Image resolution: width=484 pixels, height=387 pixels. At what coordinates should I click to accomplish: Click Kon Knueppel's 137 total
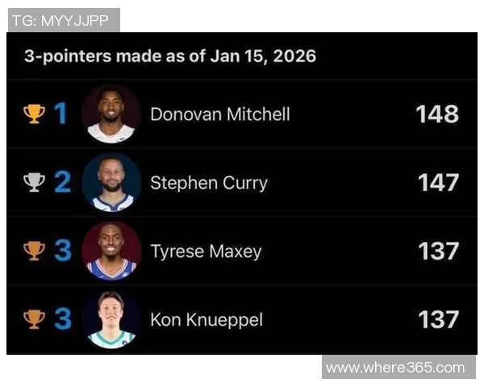[x=437, y=320]
